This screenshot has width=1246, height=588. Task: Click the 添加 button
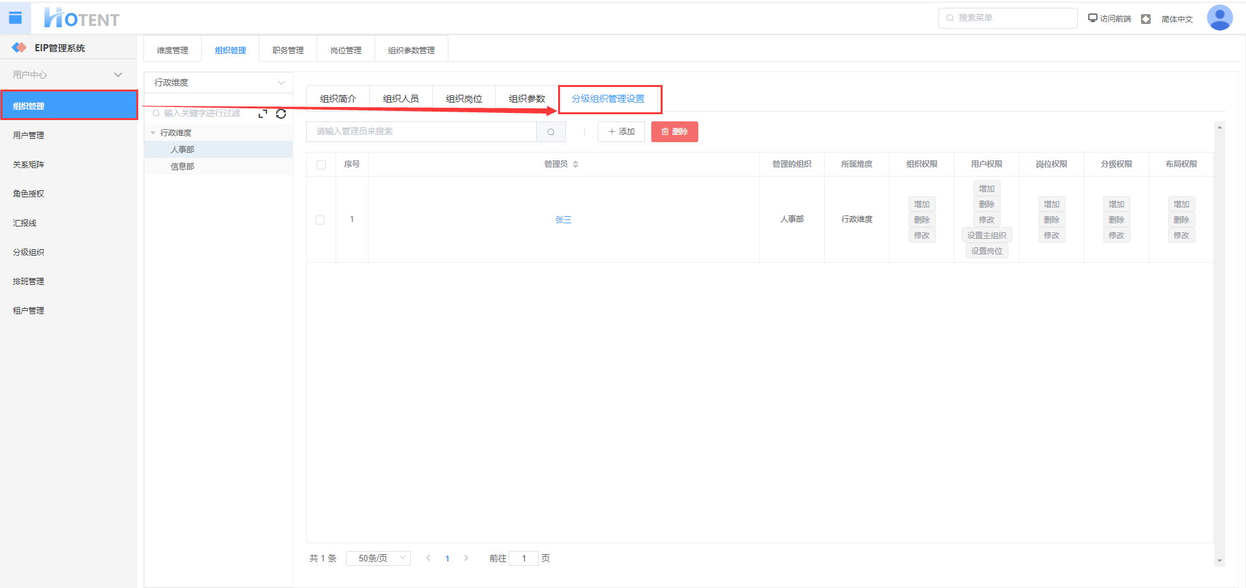pyautogui.click(x=621, y=132)
